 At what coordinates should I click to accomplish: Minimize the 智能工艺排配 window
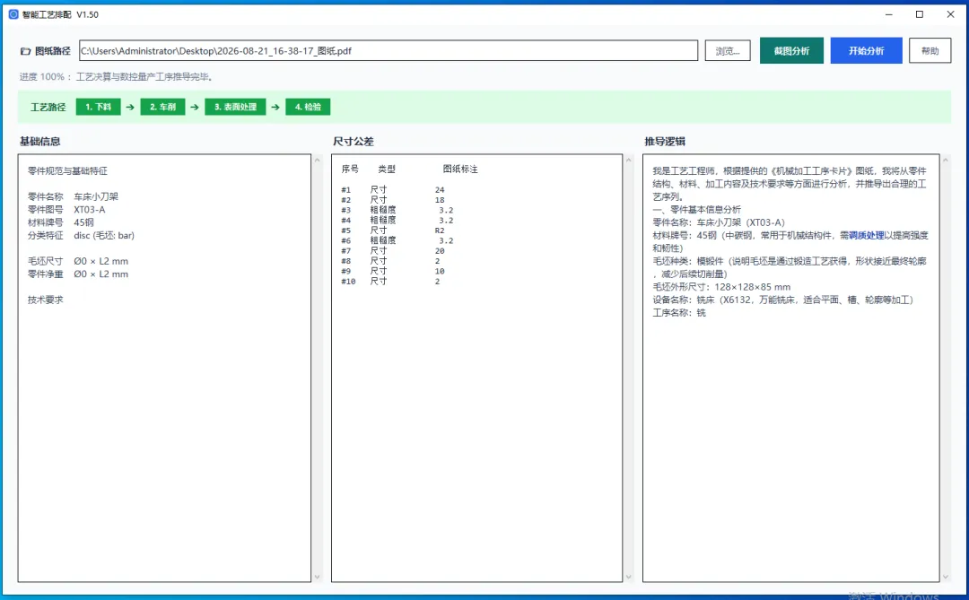coord(888,14)
